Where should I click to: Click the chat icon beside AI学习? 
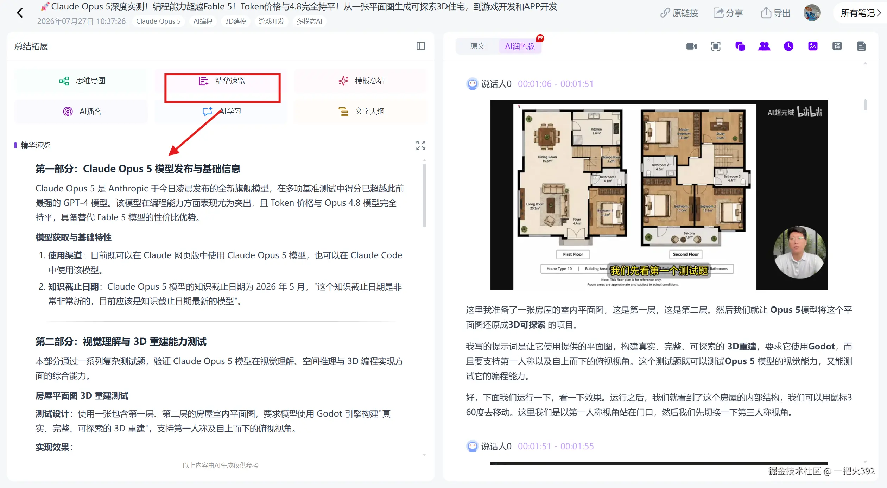pyautogui.click(x=207, y=112)
